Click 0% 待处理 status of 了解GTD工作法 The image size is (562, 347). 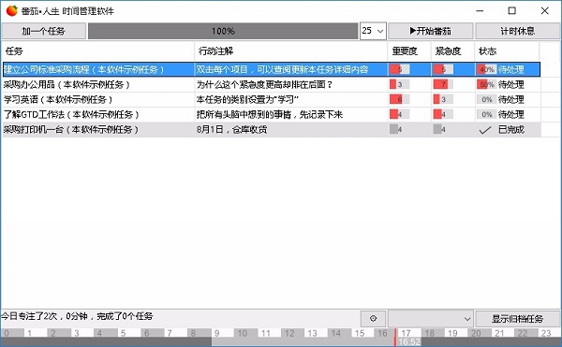tap(500, 114)
